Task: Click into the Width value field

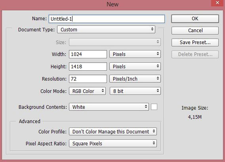Action: [88, 54]
